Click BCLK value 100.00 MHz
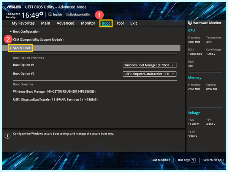The image size is (228, 172). [x=195, y=54]
